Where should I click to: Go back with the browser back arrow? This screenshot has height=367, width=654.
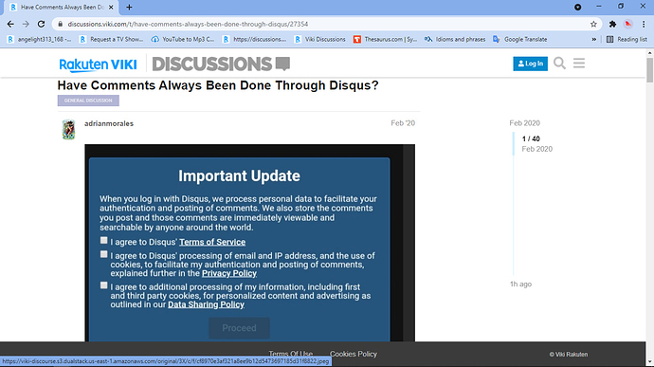coord(10,25)
